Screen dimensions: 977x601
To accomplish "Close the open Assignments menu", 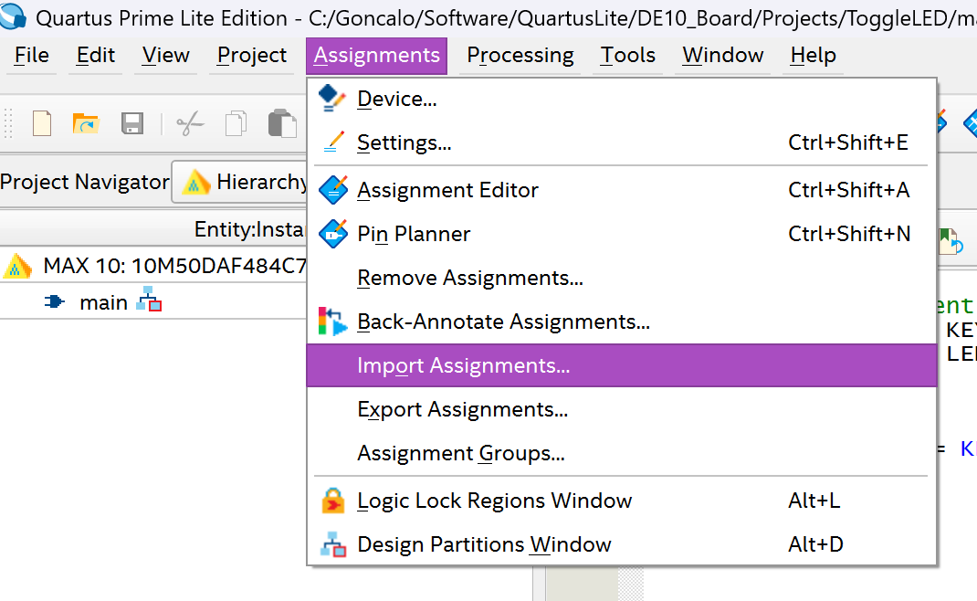I will [x=376, y=56].
